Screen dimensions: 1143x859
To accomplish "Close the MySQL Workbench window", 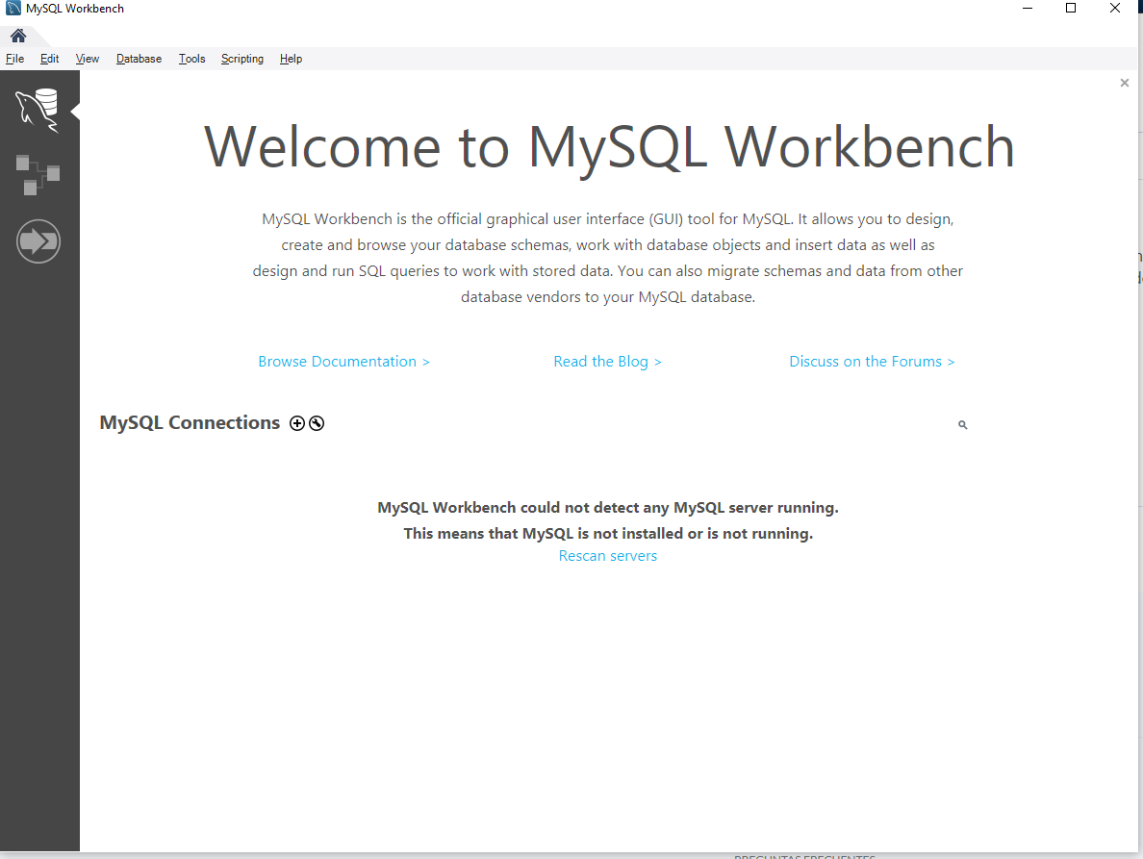I will 1114,8.
